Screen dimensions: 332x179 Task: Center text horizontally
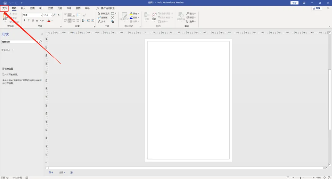(x=69, y=21)
